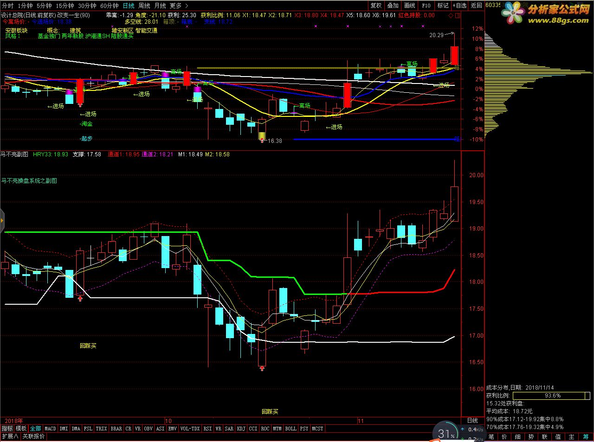Click the 31% floating network speed widget
The image size is (594, 442).
[x=447, y=434]
